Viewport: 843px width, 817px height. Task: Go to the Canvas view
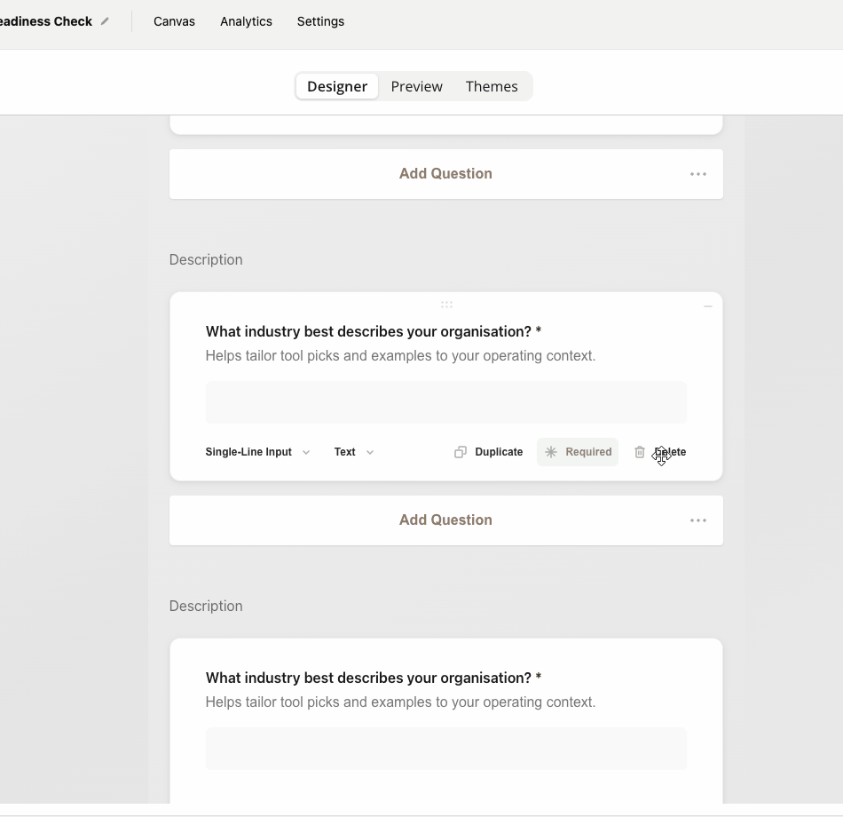click(174, 20)
